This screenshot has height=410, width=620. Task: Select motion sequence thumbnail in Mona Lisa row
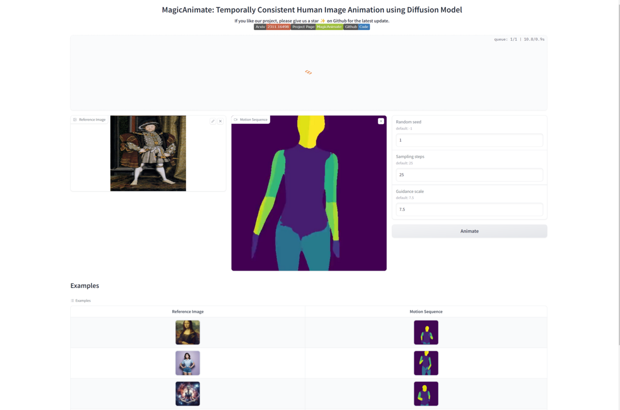[426, 333]
